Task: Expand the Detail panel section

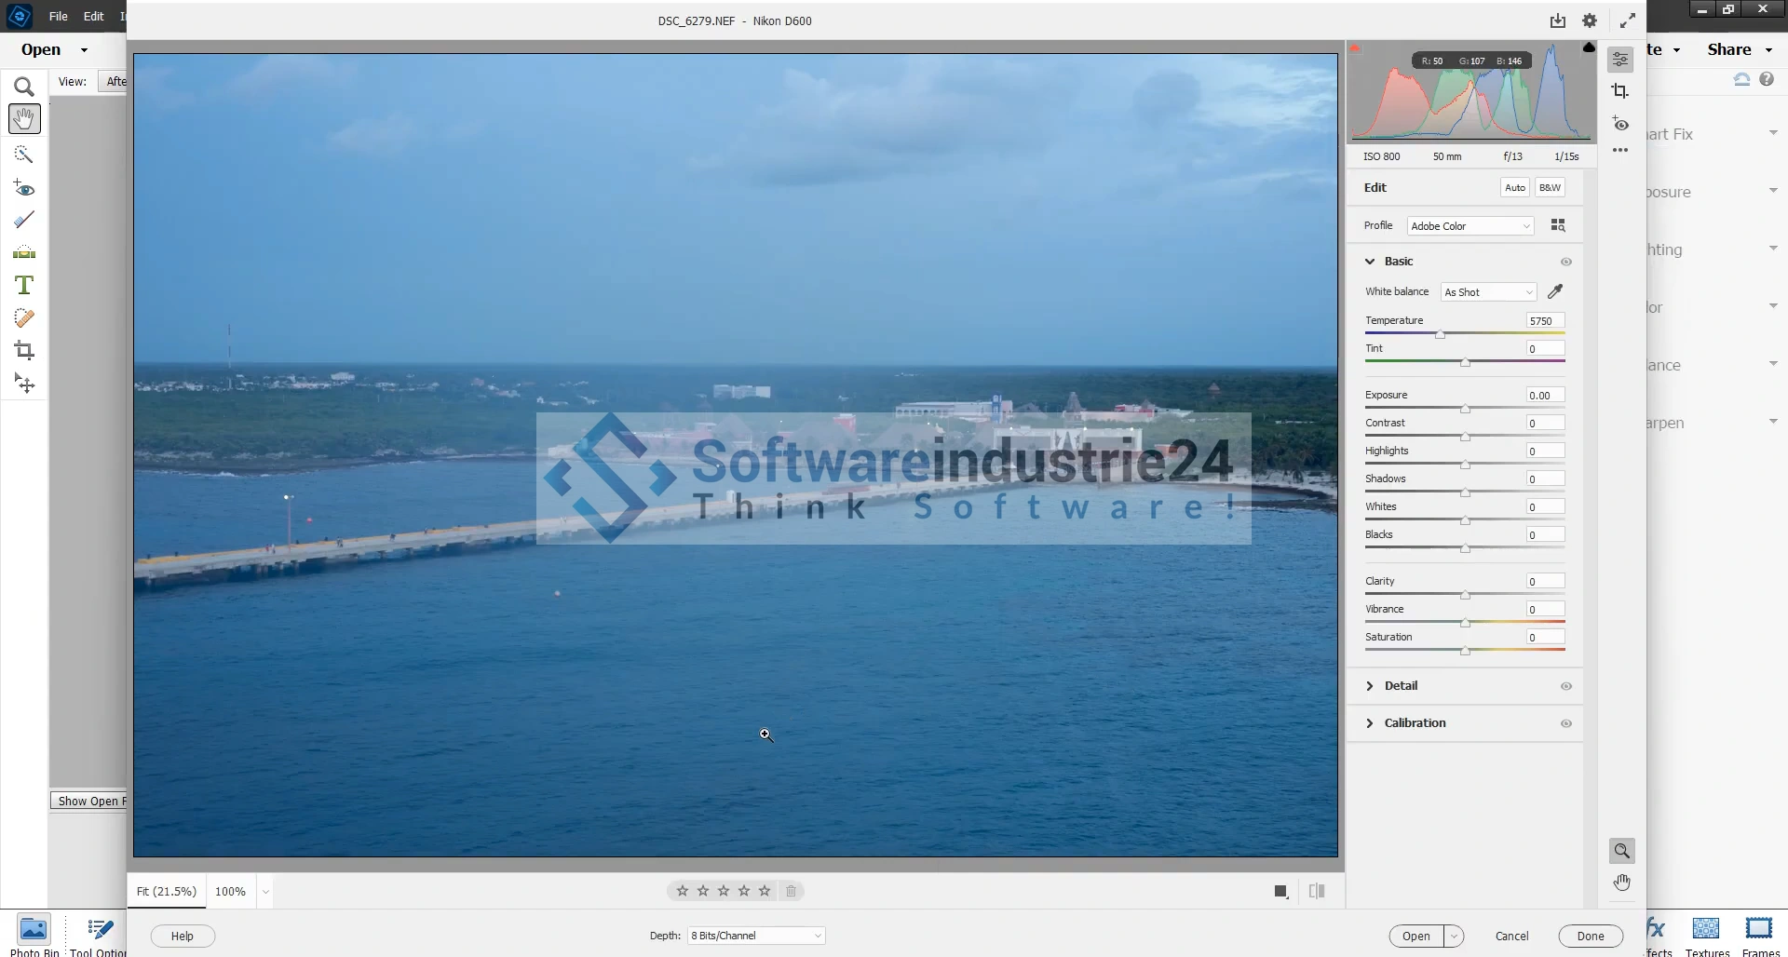Action: click(1400, 686)
